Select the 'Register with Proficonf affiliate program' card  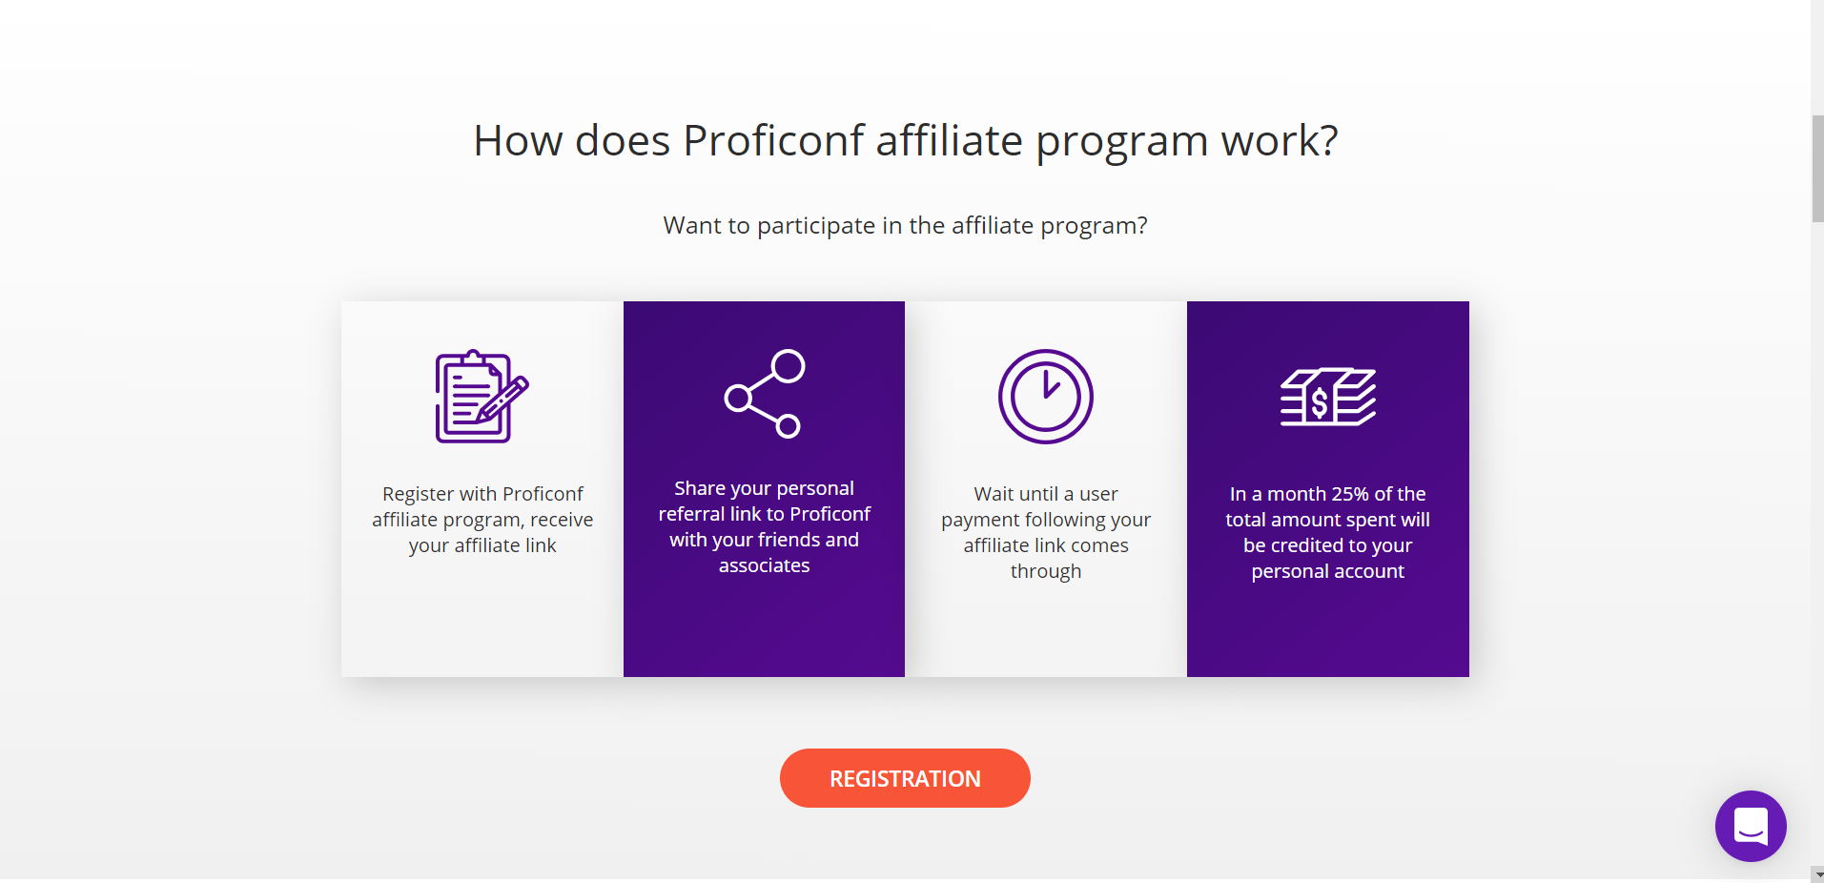[x=482, y=489]
